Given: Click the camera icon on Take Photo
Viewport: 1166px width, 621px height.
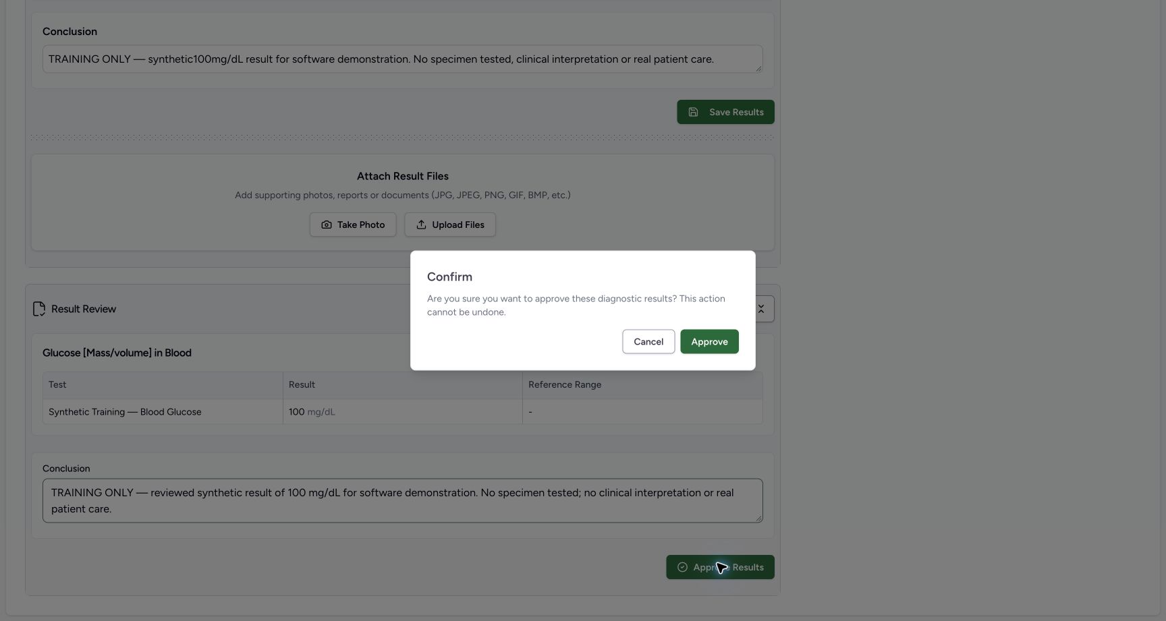Looking at the screenshot, I should point(327,225).
